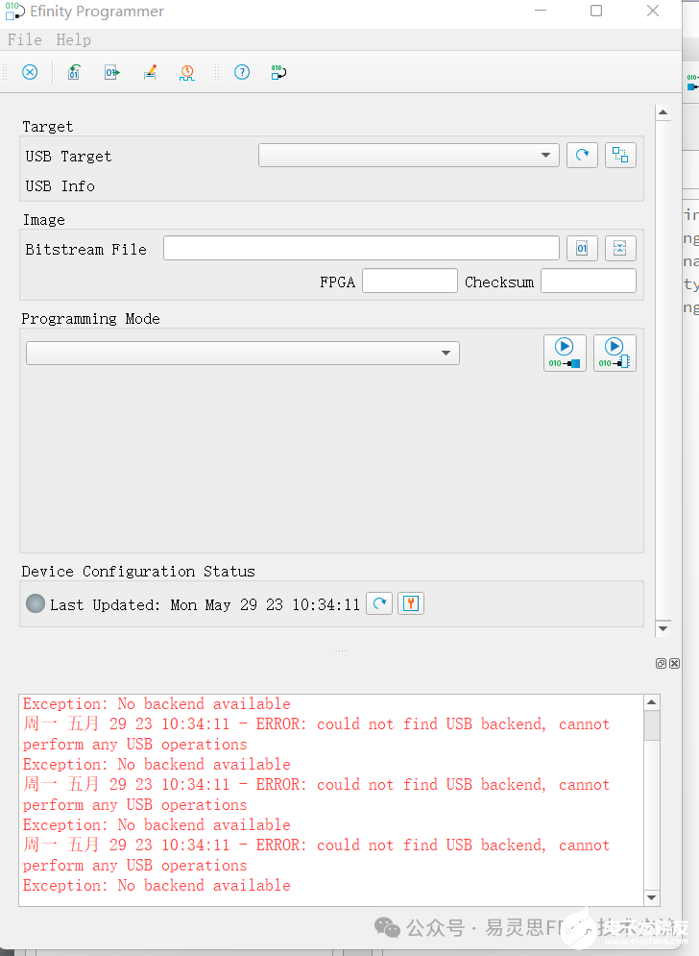This screenshot has width=699, height=956.
Task: Refresh Device Configuration Status
Action: point(379,603)
